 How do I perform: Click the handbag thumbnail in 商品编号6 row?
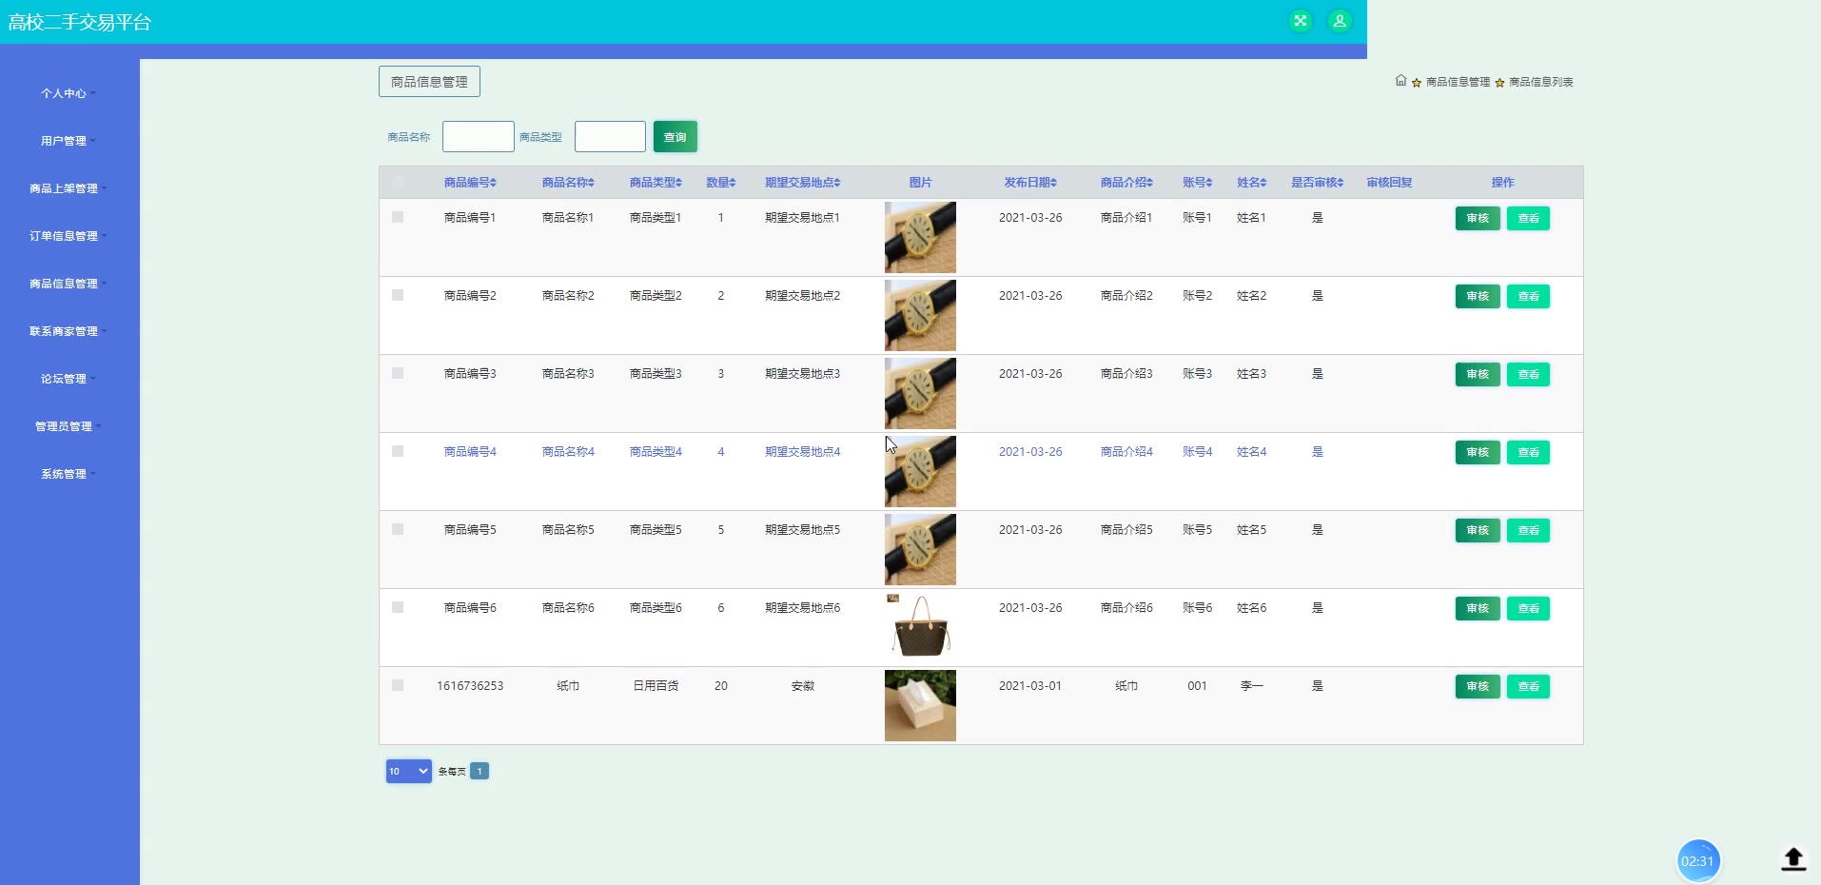tap(920, 626)
